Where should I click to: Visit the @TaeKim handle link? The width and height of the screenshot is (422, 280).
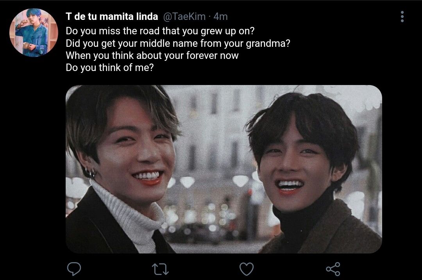click(x=184, y=16)
